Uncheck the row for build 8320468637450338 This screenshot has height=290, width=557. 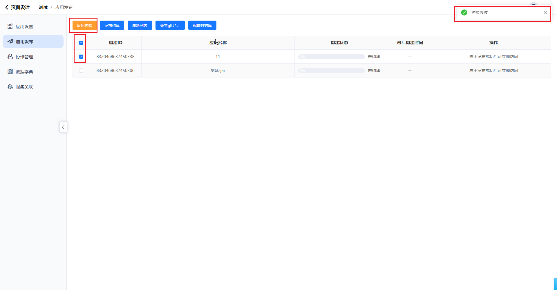coord(81,57)
